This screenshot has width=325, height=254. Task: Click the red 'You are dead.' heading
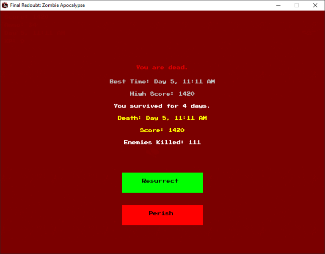tap(162, 67)
